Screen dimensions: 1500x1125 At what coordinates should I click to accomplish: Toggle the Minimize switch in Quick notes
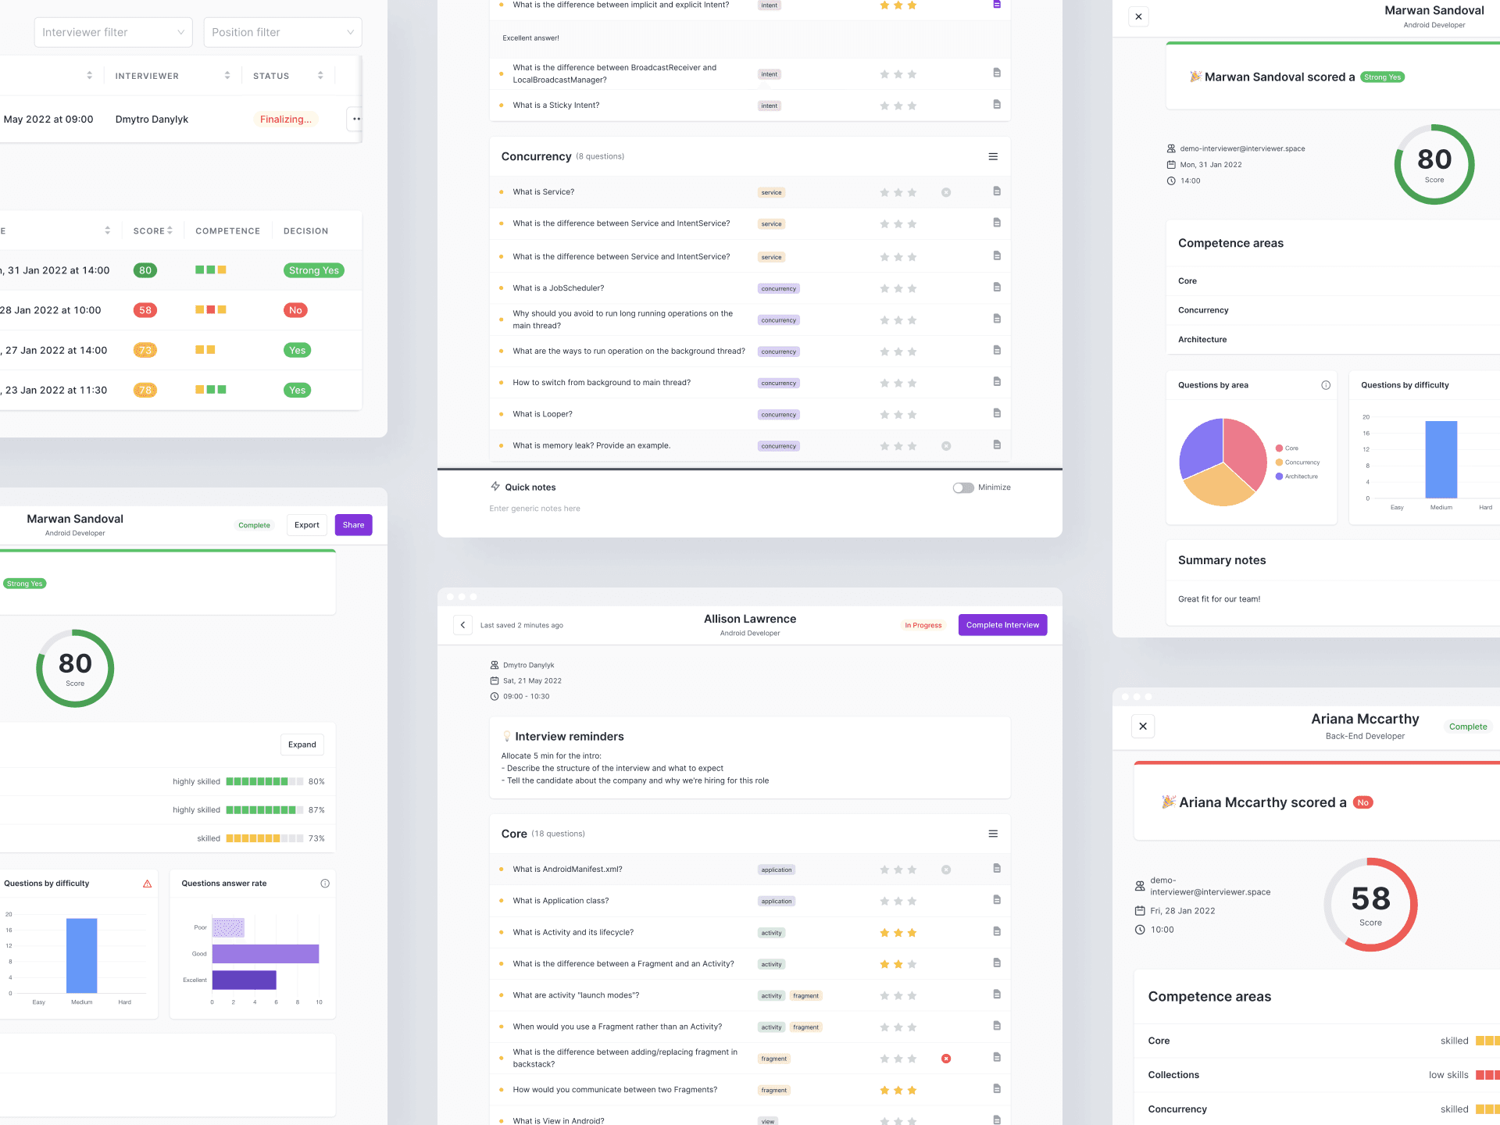click(x=962, y=487)
